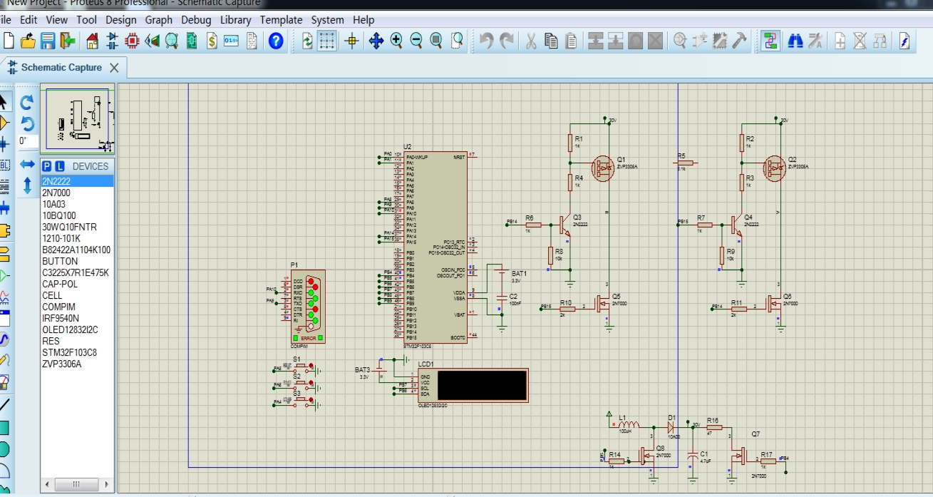Screen dimensions: 933x497
Task: Center view at cursor pan icon
Action: (376, 41)
